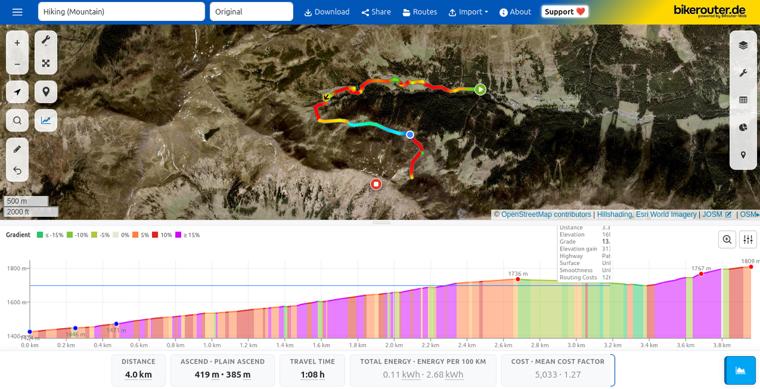Open the map search magnifier
Image resolution: width=760 pixels, height=389 pixels.
(x=17, y=120)
